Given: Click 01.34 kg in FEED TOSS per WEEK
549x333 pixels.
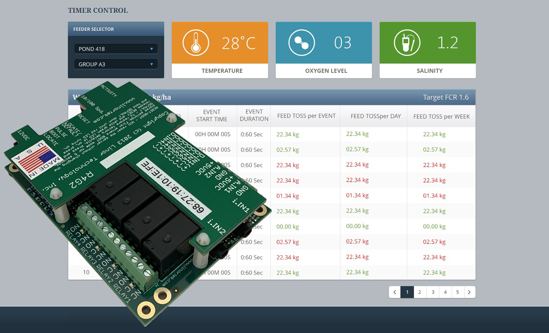Looking at the screenshot, I should coord(434,196).
